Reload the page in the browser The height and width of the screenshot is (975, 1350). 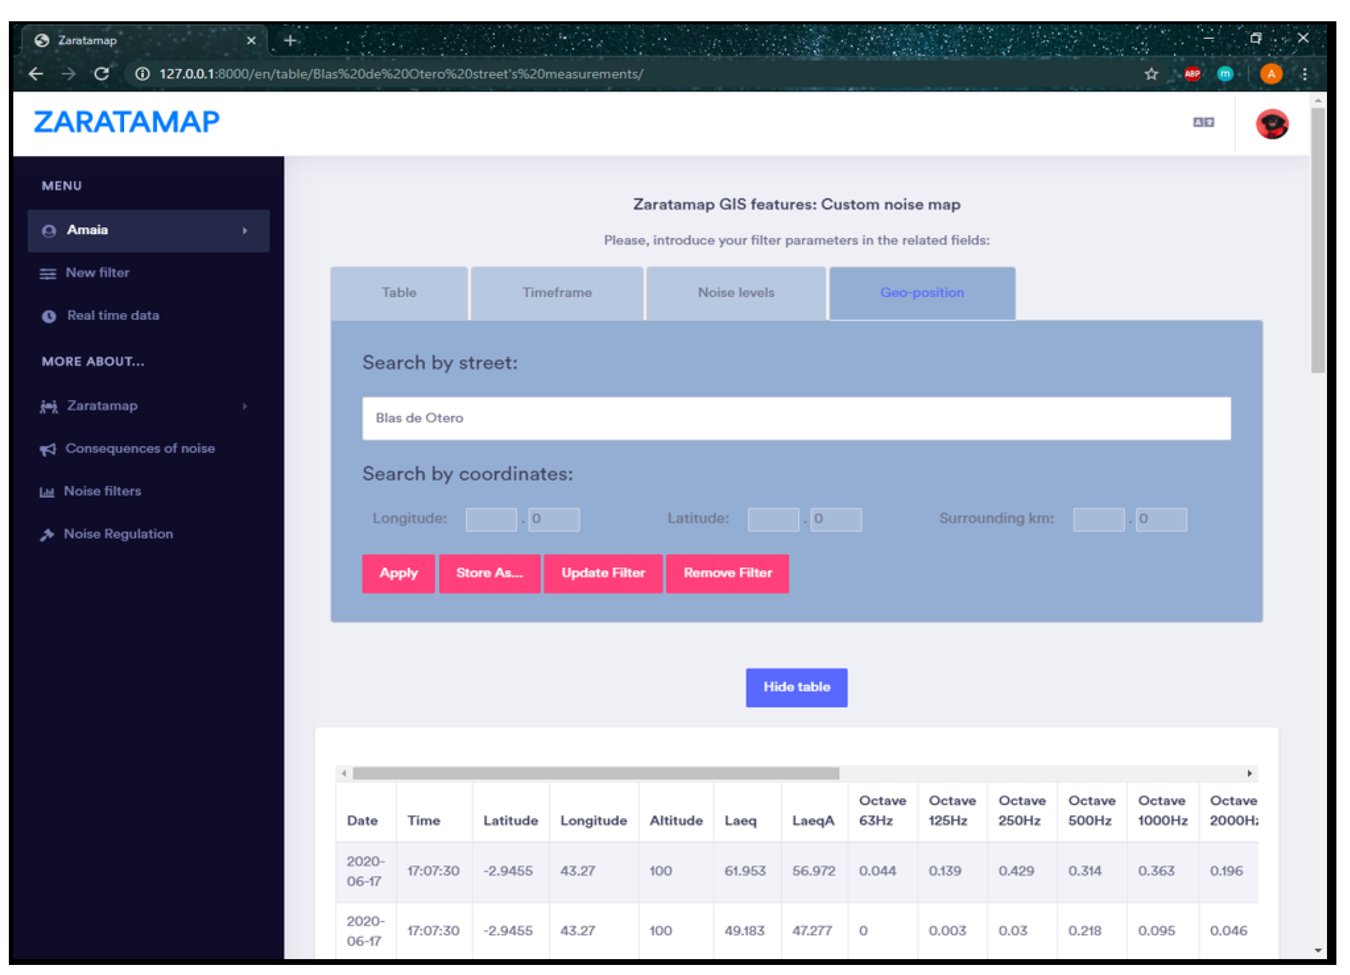[102, 74]
